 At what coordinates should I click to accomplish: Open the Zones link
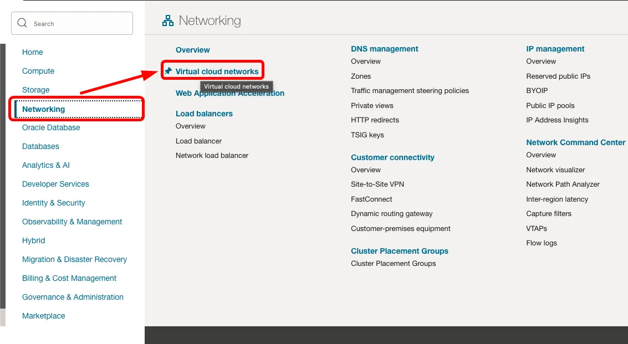[x=361, y=76]
